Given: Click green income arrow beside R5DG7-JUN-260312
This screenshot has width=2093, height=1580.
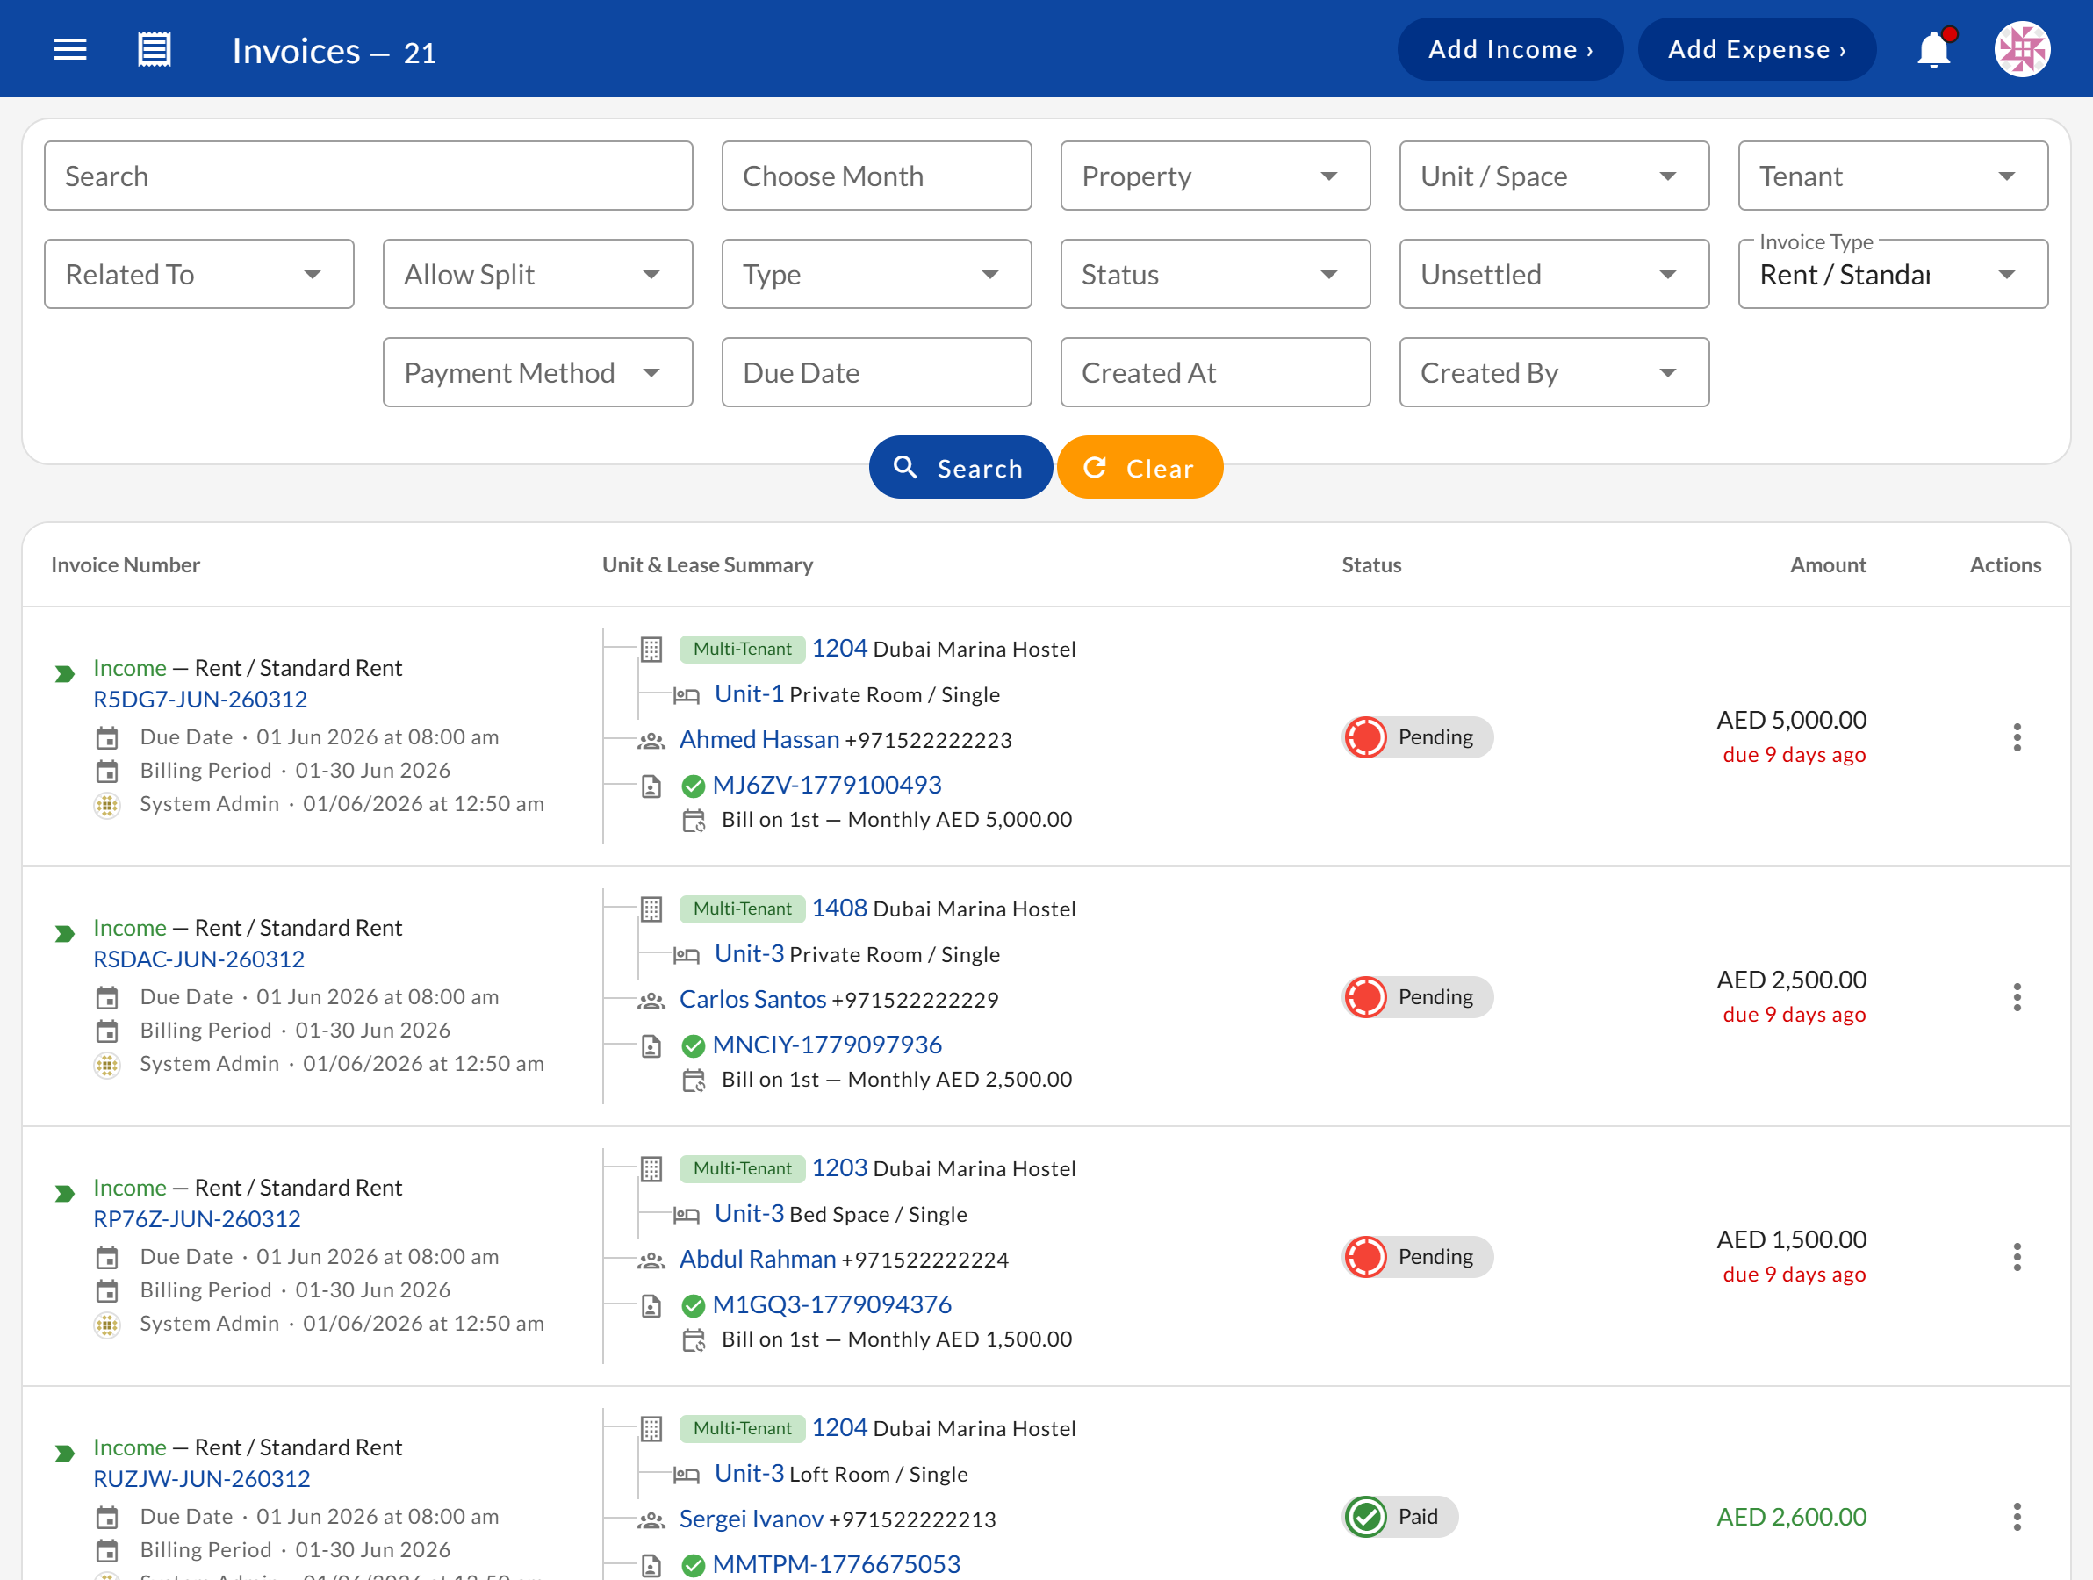Looking at the screenshot, I should tap(64, 673).
